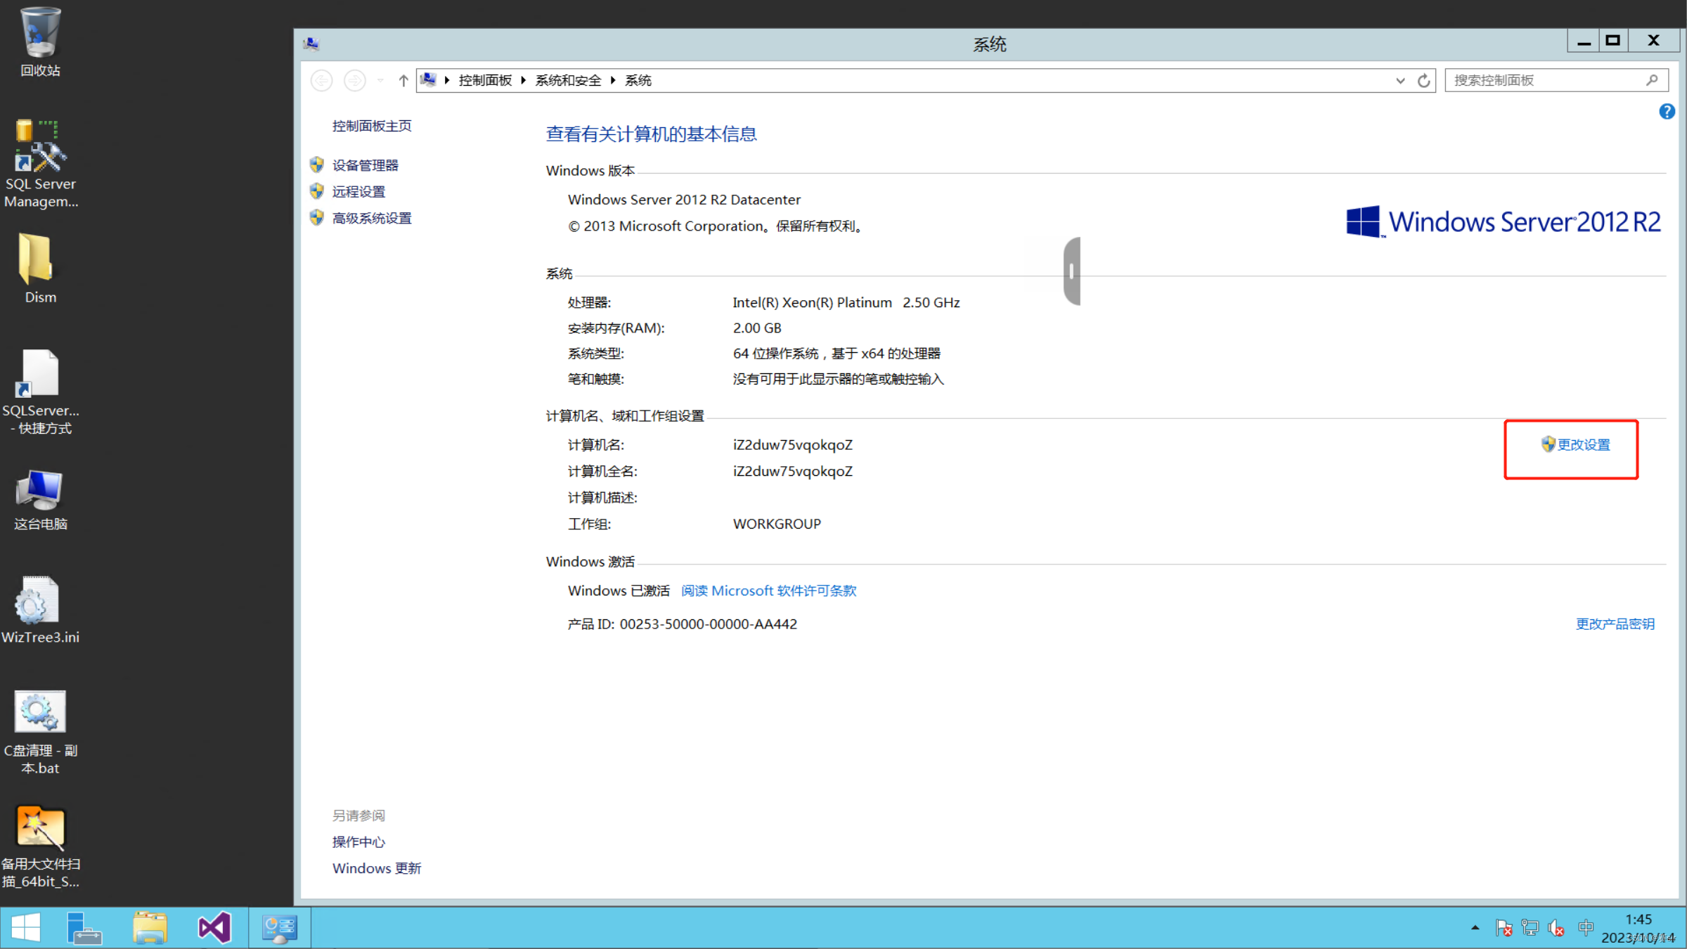Show hidden tray icons arrow
Image resolution: width=1687 pixels, height=949 pixels.
1475,928
